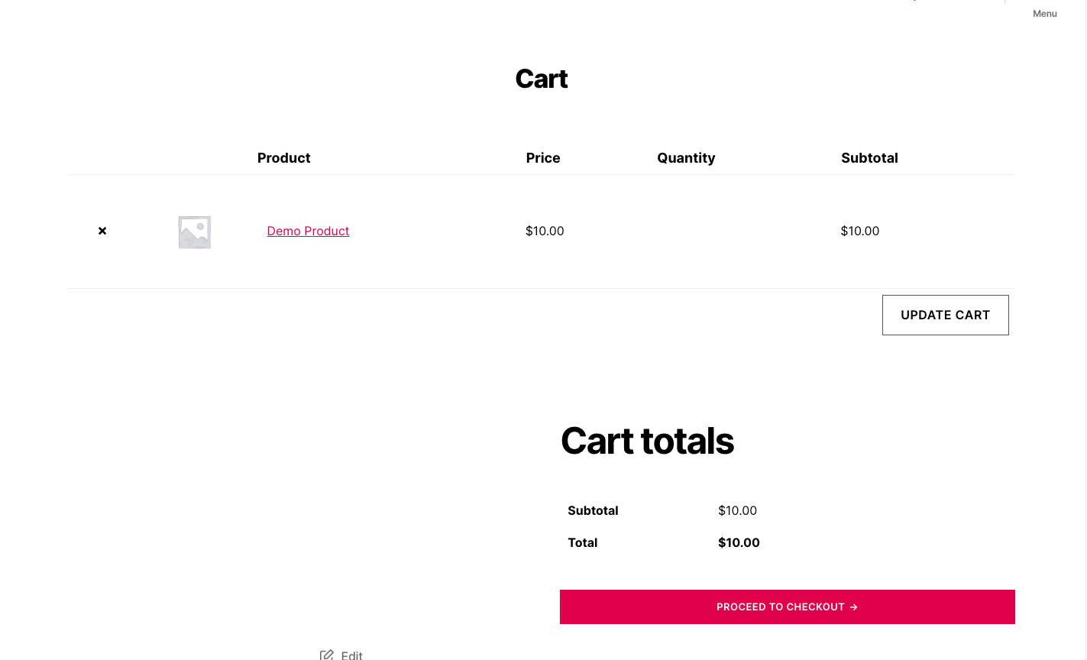Click the bold Total amount $10.00
Screen dimensions: 1087x660
[x=739, y=542]
